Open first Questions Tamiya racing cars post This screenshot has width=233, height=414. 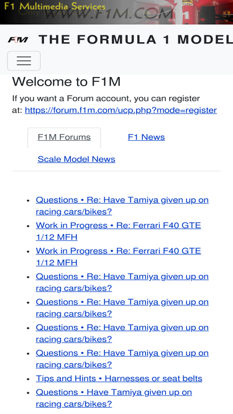click(x=122, y=205)
